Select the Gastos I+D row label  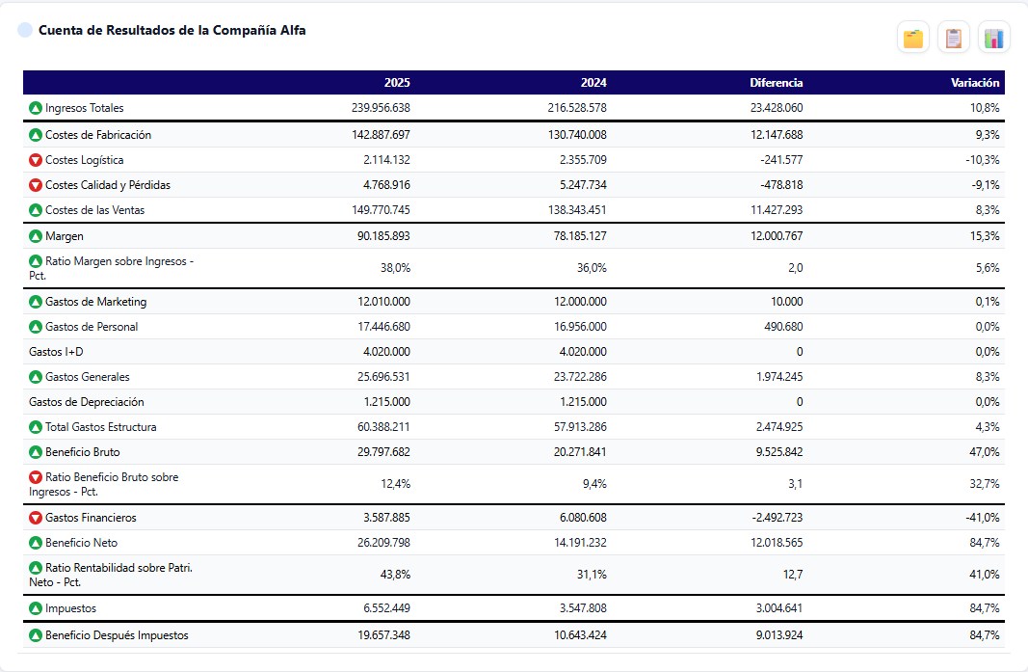(x=56, y=352)
